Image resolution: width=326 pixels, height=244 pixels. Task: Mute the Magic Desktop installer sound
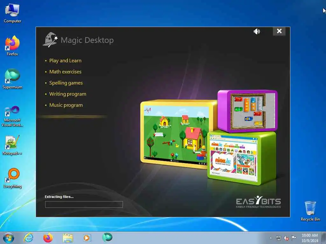(x=257, y=31)
